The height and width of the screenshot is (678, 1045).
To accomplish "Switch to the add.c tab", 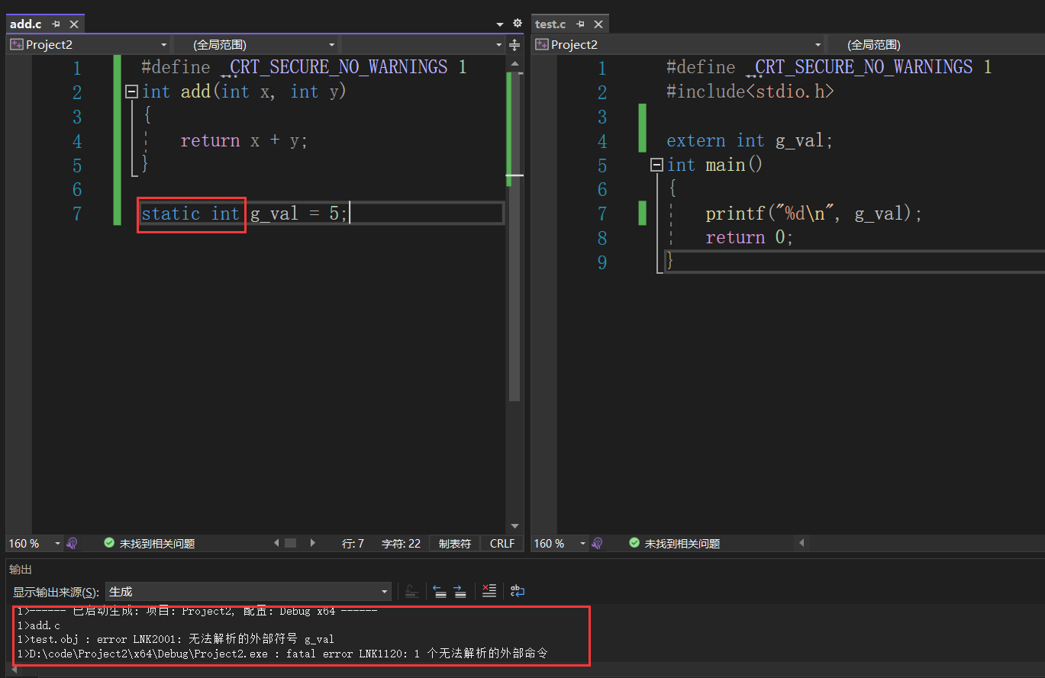I will tap(26, 24).
